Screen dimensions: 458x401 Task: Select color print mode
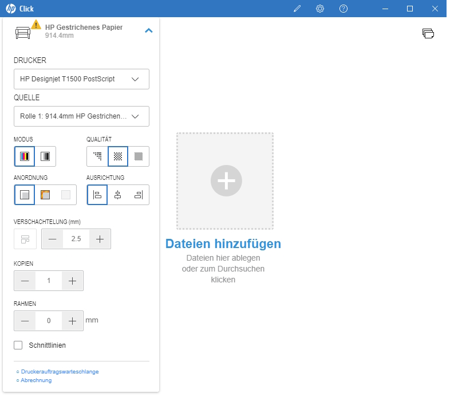coord(25,156)
